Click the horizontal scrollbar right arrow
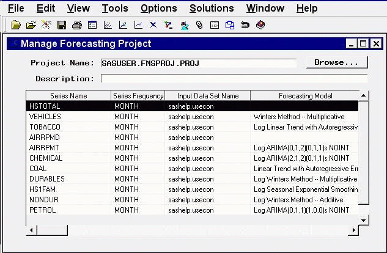Screen dimensions: 387x253 pyautogui.click(x=353, y=230)
